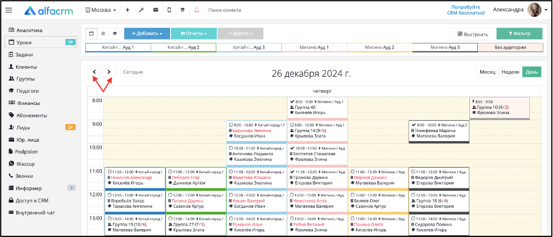Open the wrench settings icon
Viewport: 553px width, 237px height.
pyautogui.click(x=141, y=10)
